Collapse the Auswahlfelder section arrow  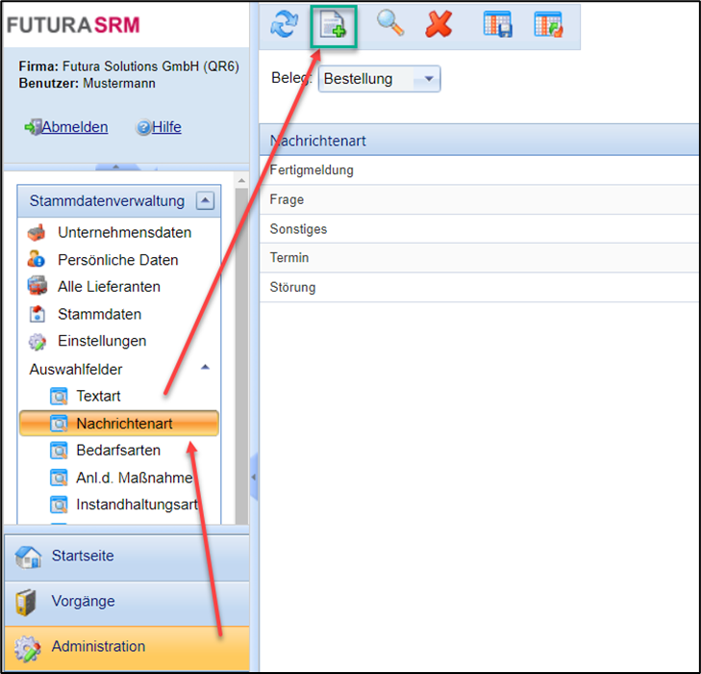point(204,368)
